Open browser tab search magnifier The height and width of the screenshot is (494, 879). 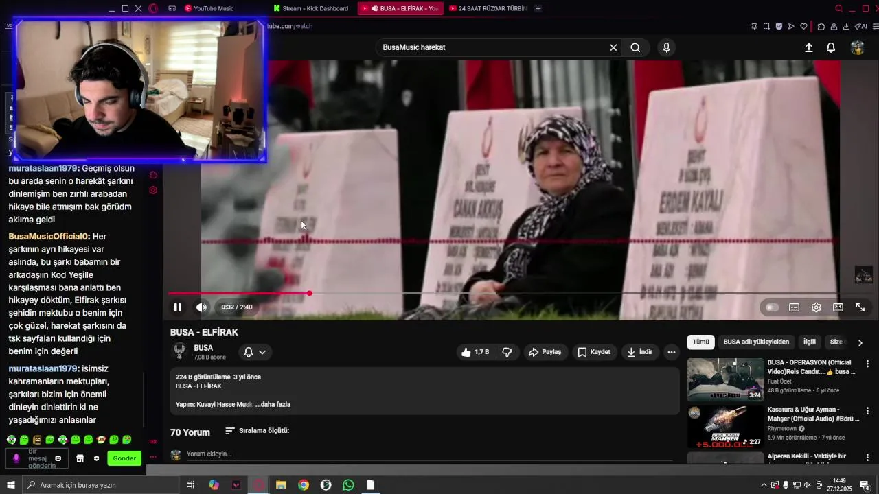pyautogui.click(x=838, y=8)
